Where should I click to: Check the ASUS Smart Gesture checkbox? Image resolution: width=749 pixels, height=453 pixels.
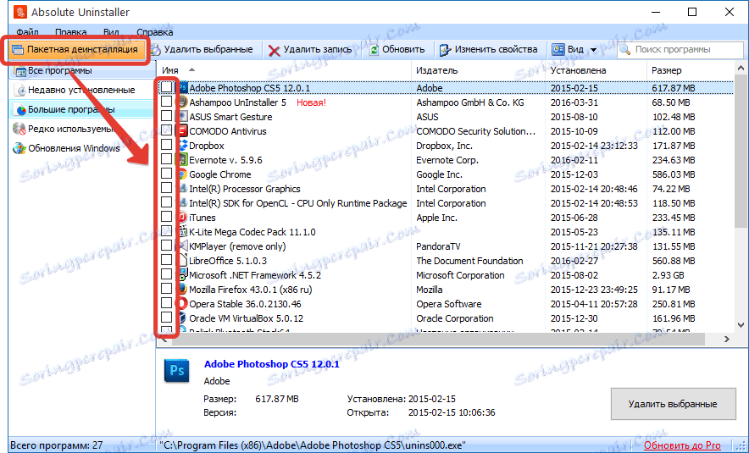166,115
